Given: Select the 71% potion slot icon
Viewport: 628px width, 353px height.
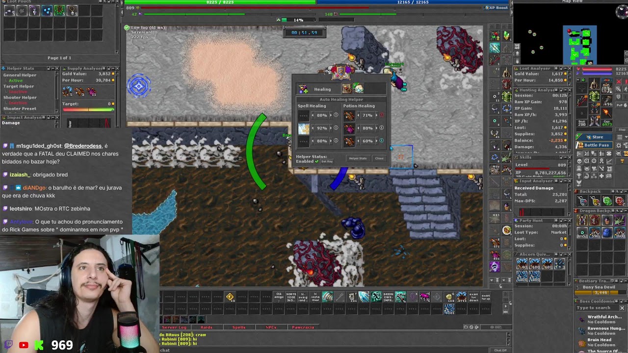Looking at the screenshot, I should (349, 116).
